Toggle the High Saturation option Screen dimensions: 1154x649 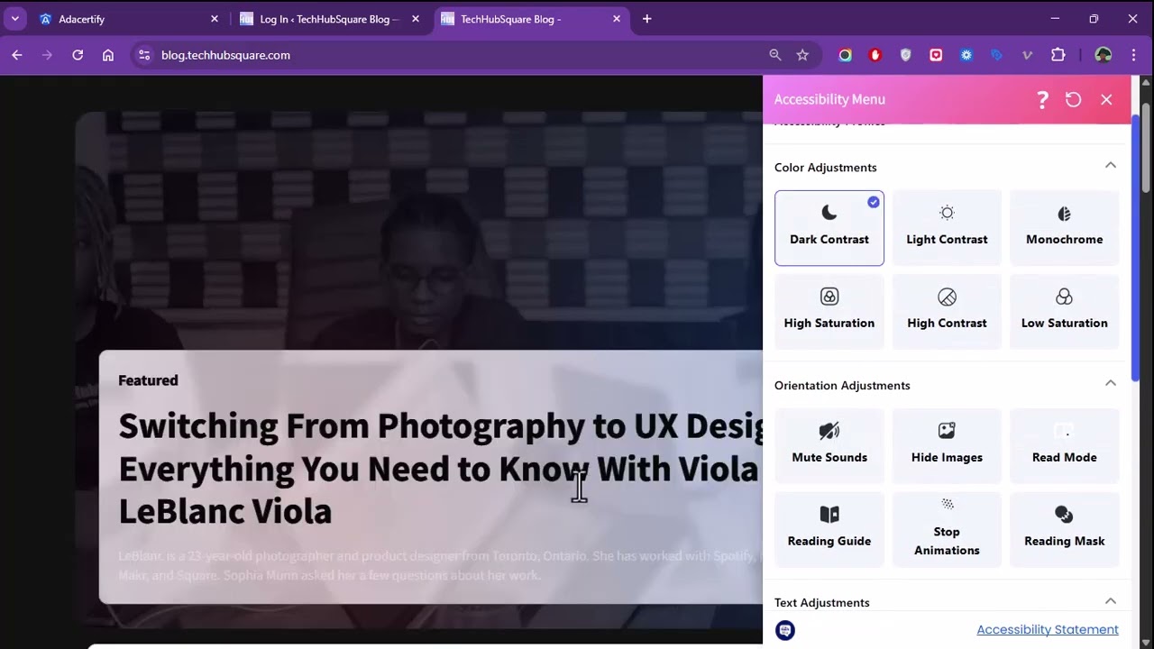pyautogui.click(x=829, y=312)
